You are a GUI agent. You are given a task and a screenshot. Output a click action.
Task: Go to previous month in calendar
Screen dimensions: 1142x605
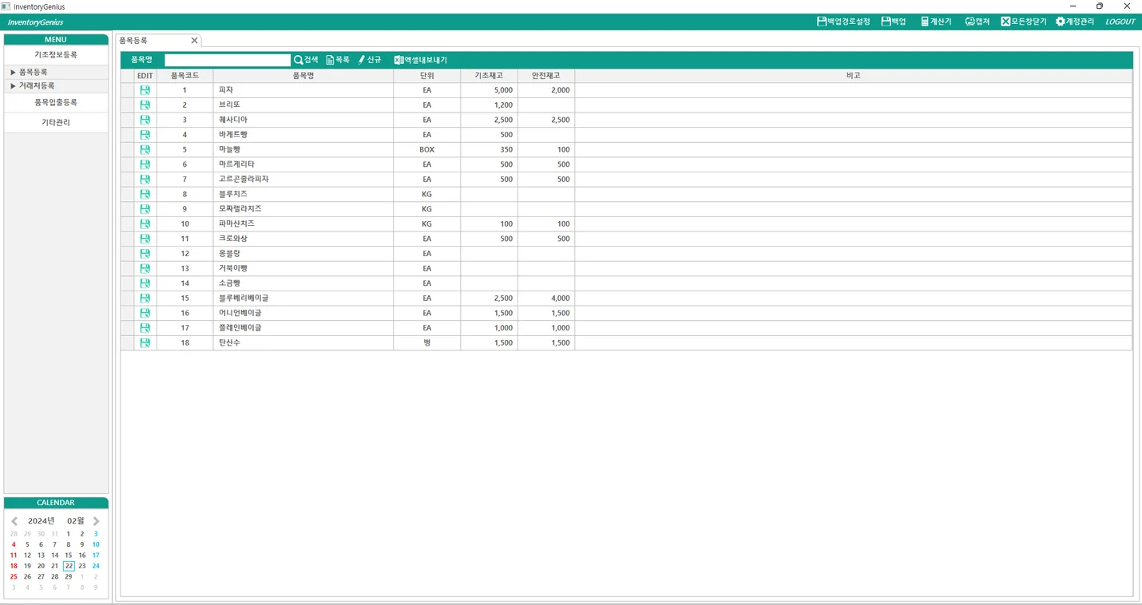pos(14,521)
